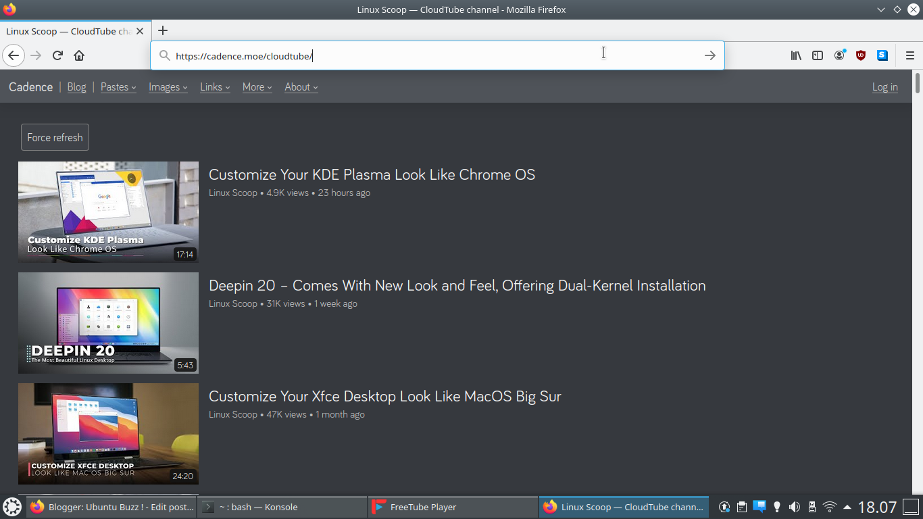
Task: Open the KDE application launcher
Action: [x=12, y=507]
